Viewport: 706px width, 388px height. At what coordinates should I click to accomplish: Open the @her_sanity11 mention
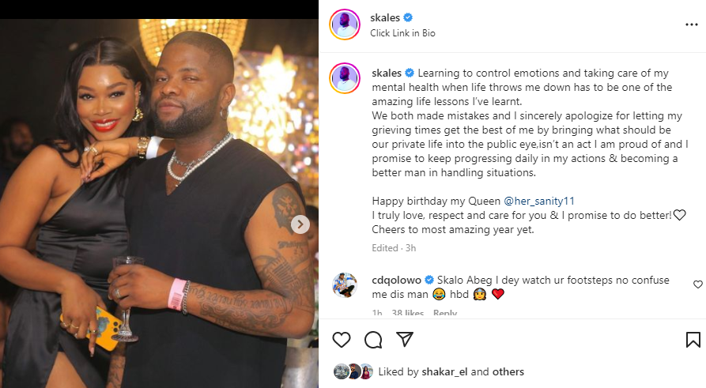pos(539,202)
